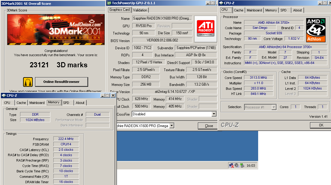The image size is (331, 185).
Task: Click the yellow Online ResultBrowser icon
Action: [28, 82]
